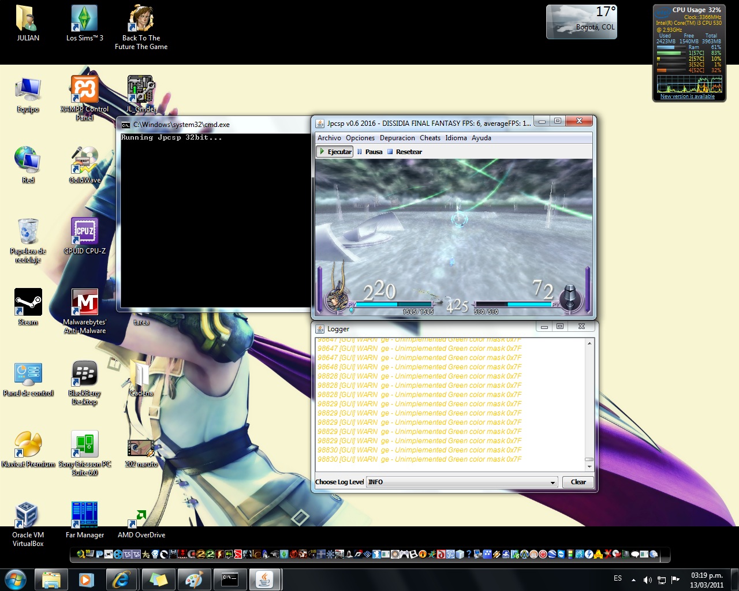Select the BlackBerry Desktop icon
The image size is (739, 591).
pyautogui.click(x=84, y=382)
